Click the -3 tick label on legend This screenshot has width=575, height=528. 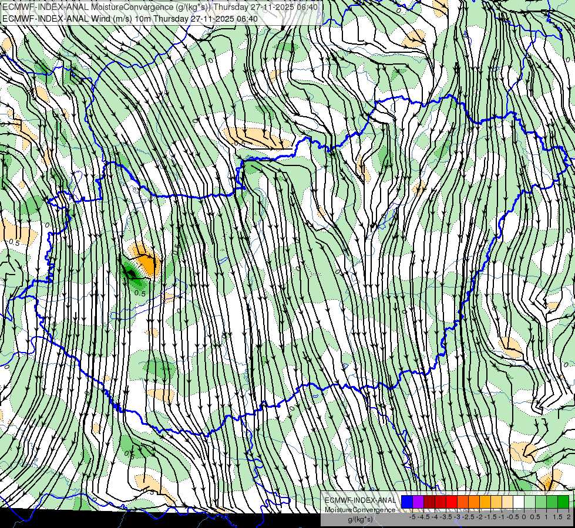pyautogui.click(x=458, y=517)
